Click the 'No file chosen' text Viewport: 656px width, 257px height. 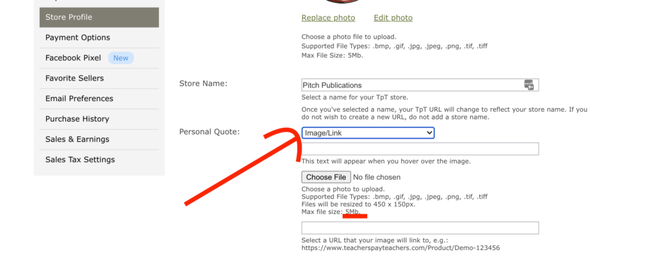(377, 177)
